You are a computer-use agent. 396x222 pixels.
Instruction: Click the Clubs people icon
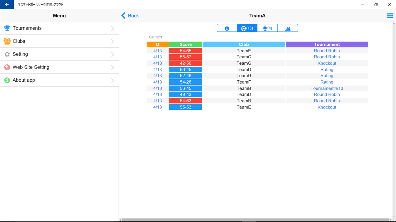click(x=7, y=41)
